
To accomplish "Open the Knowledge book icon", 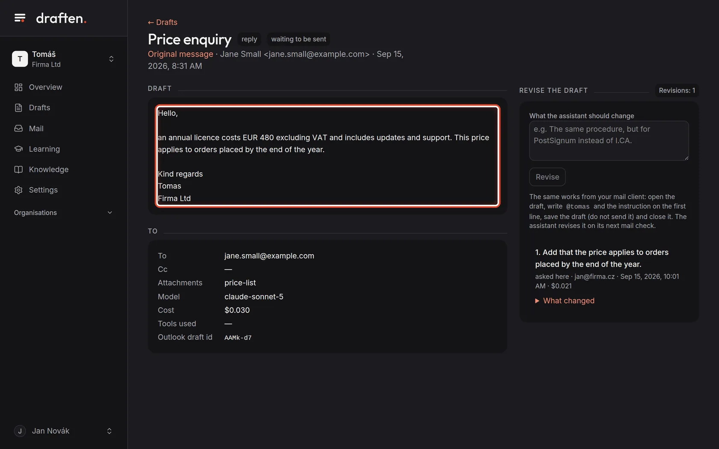I will [x=18, y=169].
